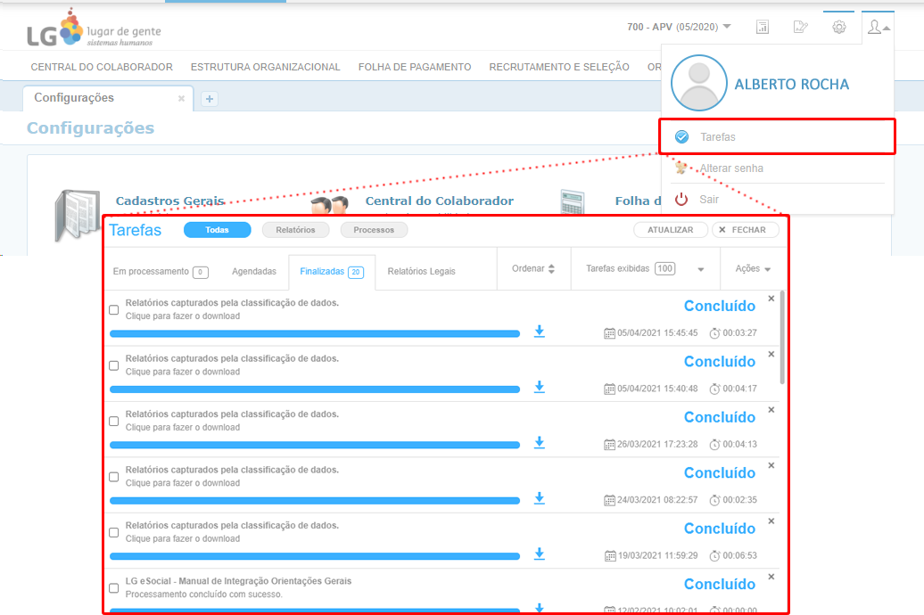Open the settings gear icon

(838, 27)
